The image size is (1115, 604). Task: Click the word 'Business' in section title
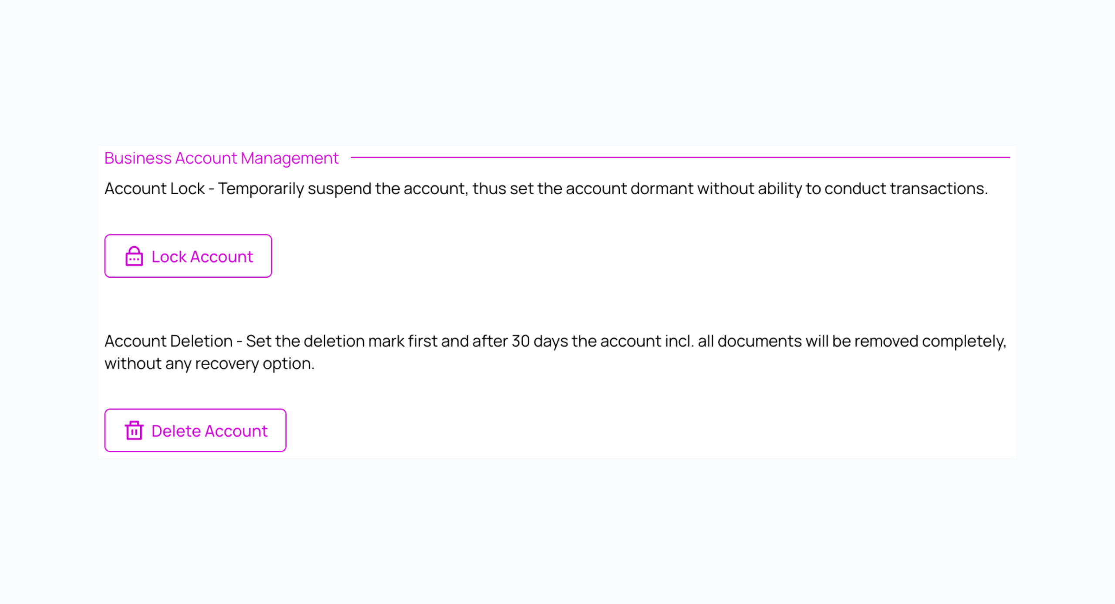(x=138, y=158)
